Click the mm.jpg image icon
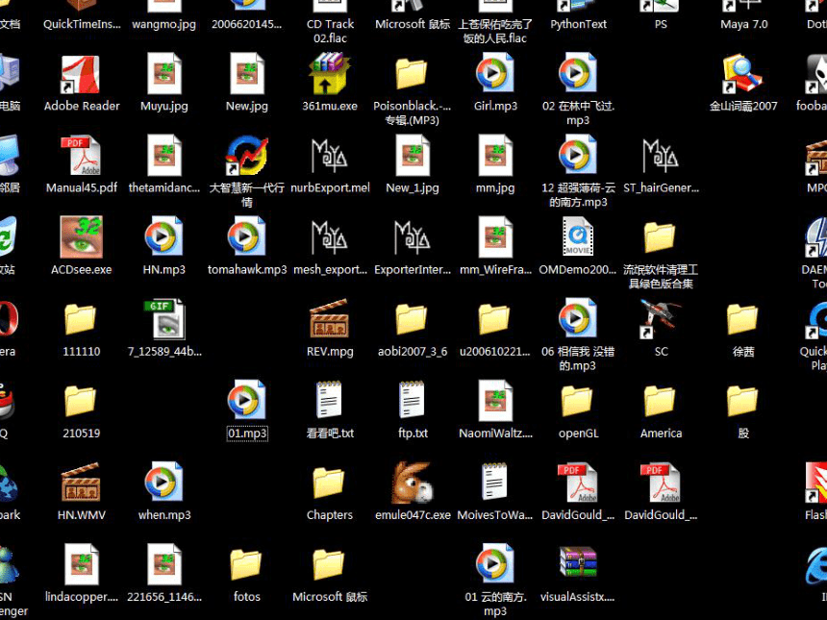 coord(494,156)
